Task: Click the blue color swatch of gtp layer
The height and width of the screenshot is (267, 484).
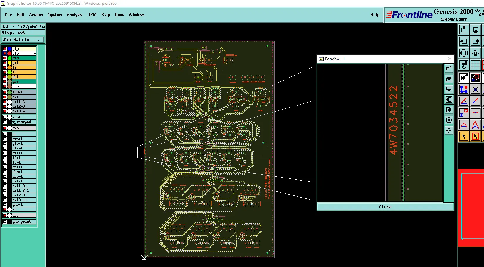Action: [9, 49]
